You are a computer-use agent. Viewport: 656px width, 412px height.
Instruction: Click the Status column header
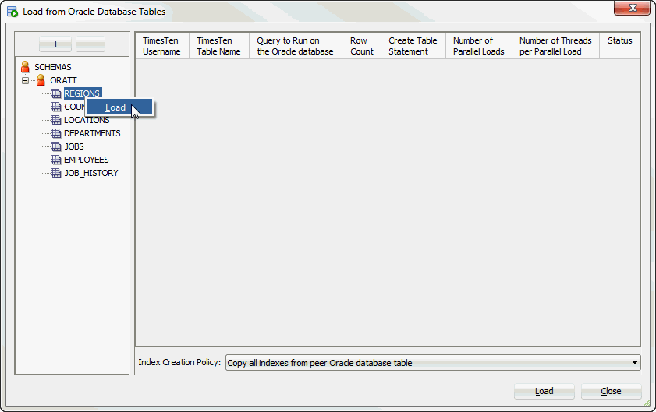point(619,46)
